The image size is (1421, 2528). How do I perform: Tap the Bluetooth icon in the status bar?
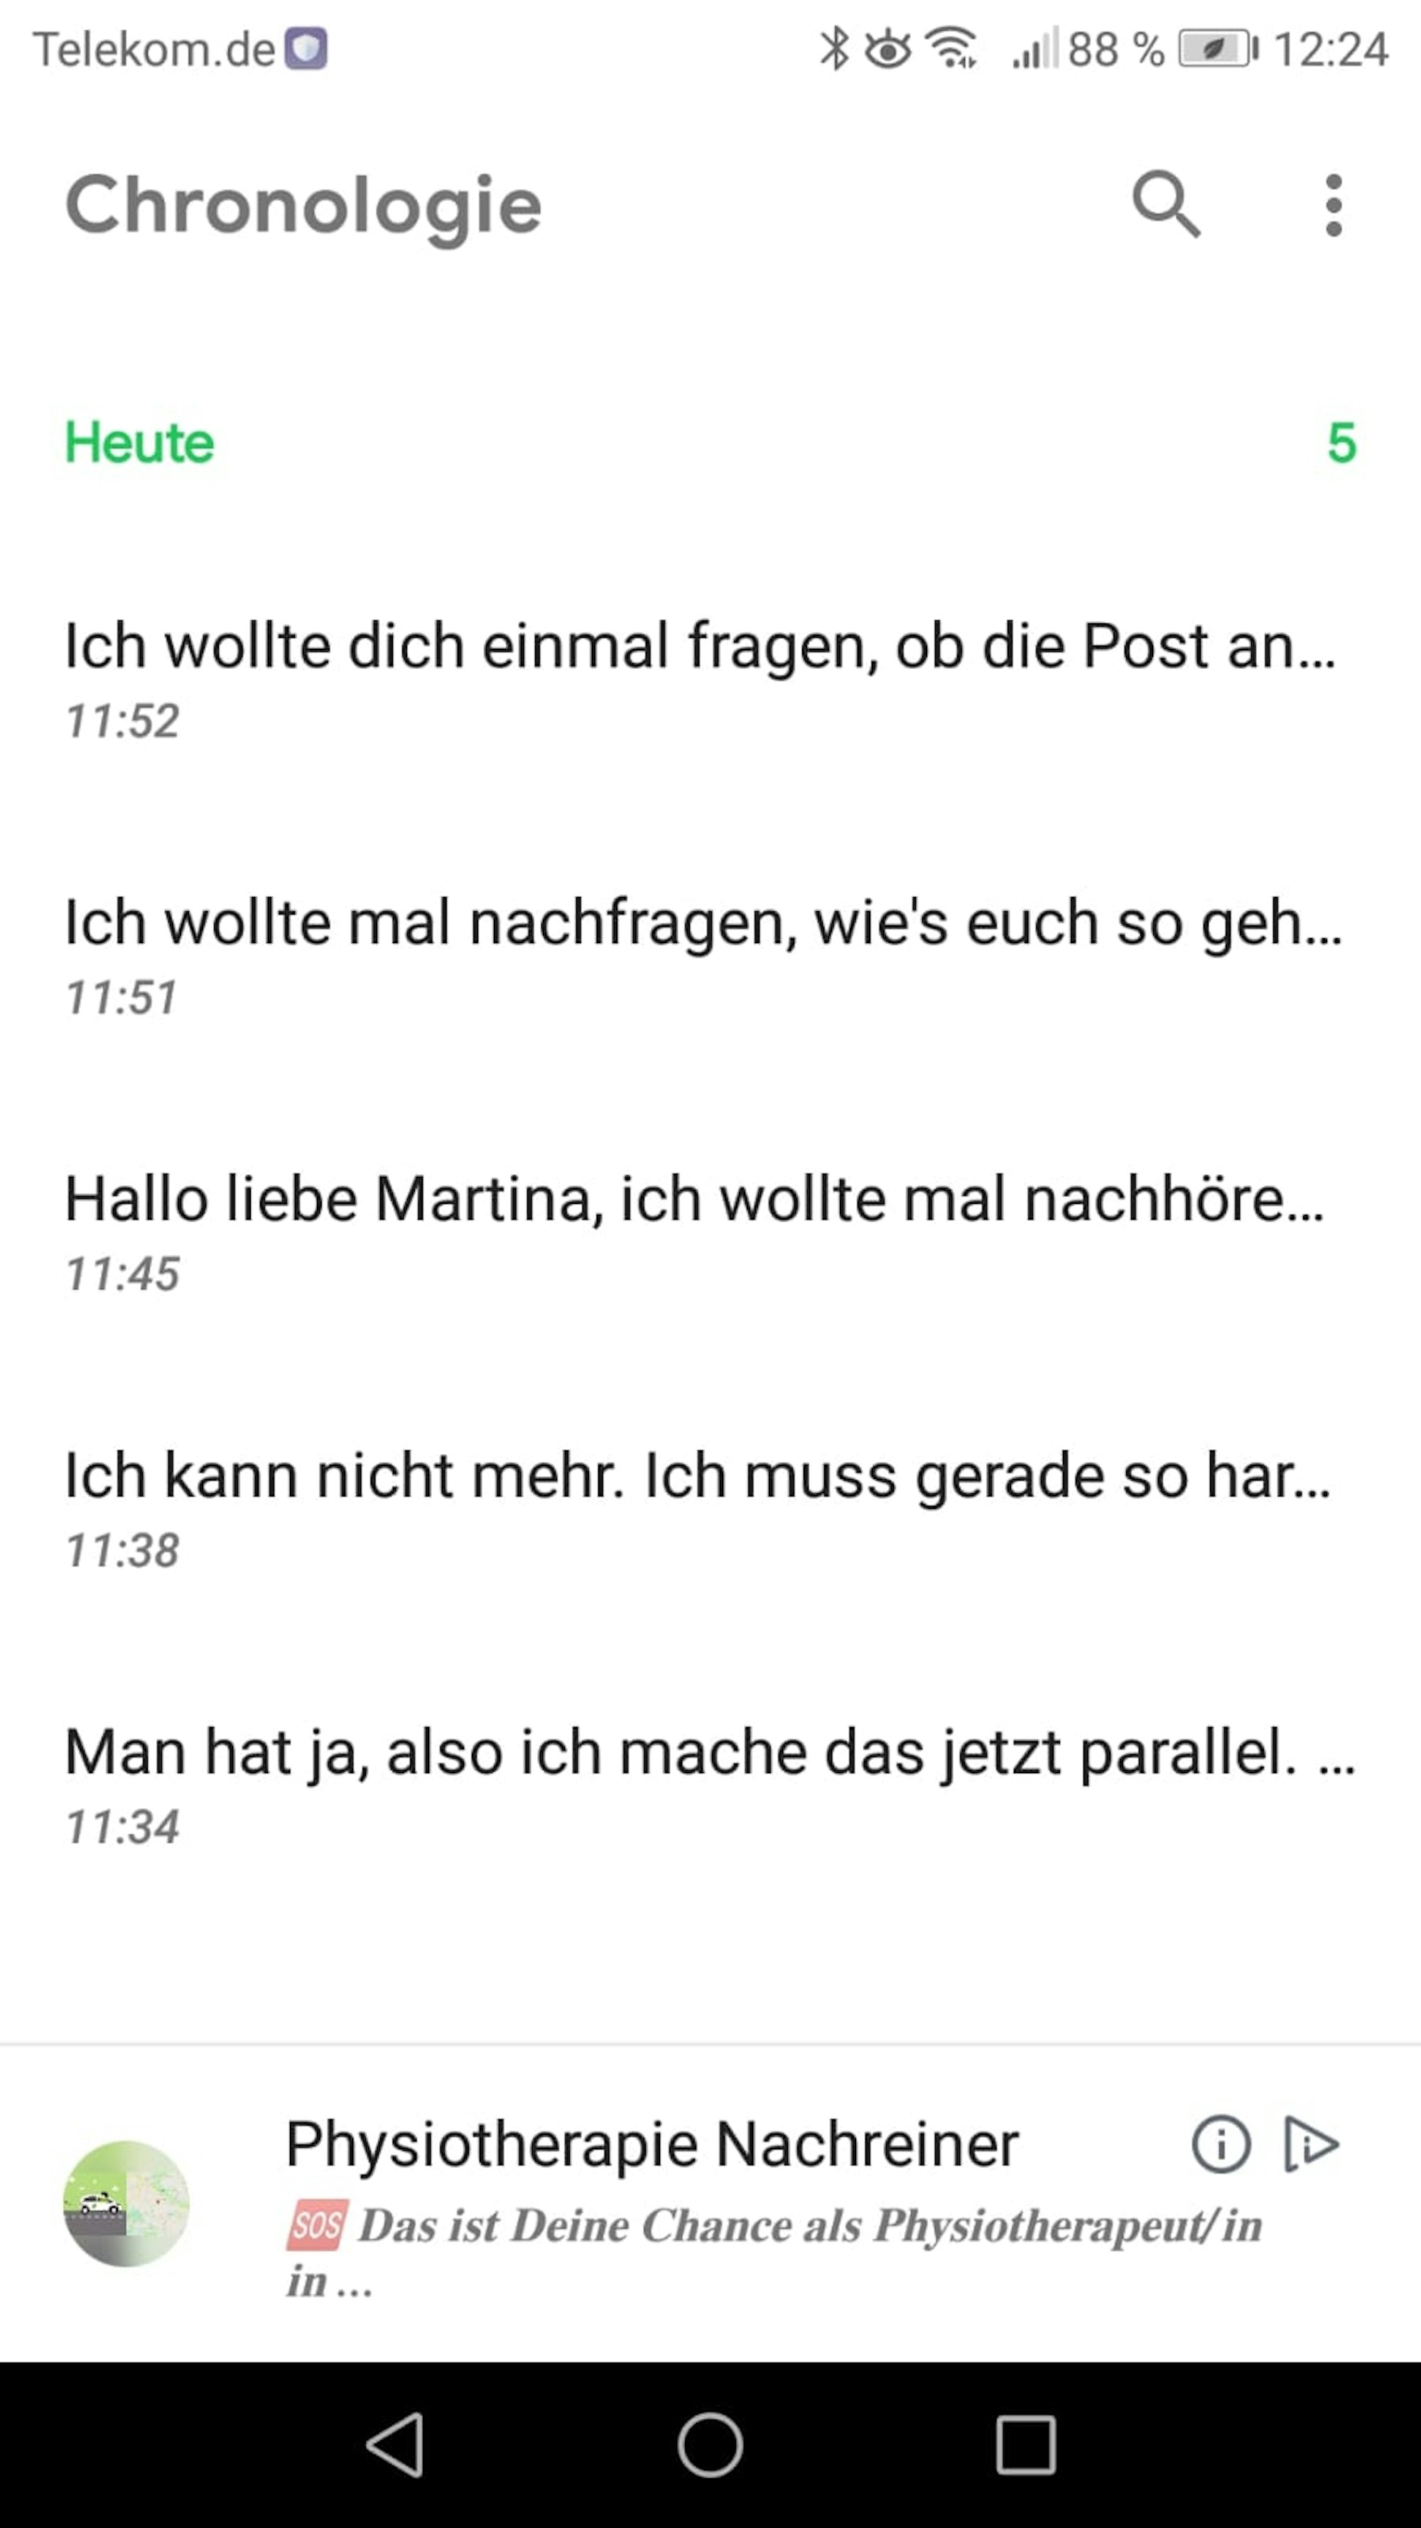[835, 47]
